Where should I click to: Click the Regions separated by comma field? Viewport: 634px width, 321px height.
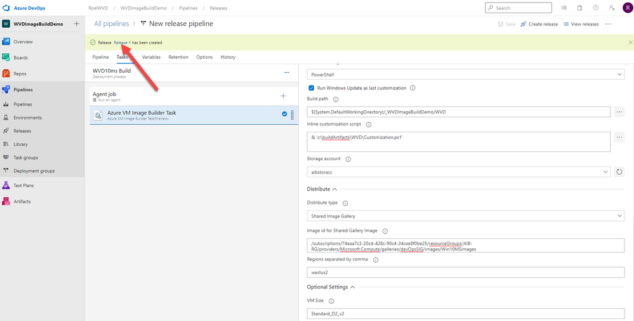tap(465, 272)
